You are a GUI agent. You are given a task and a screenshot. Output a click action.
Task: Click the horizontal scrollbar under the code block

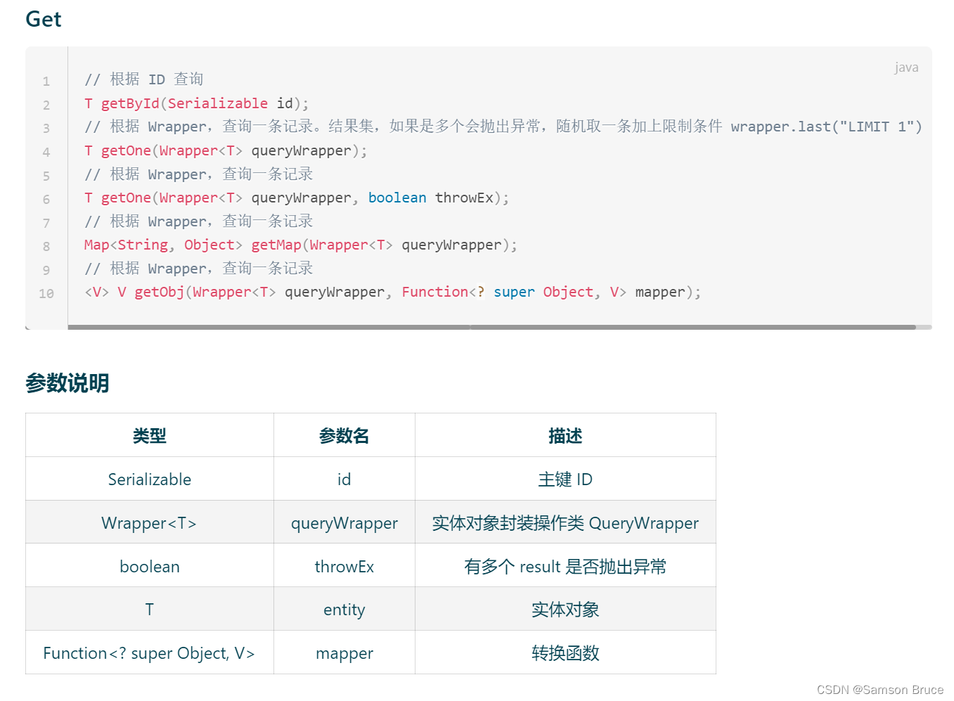tap(491, 327)
